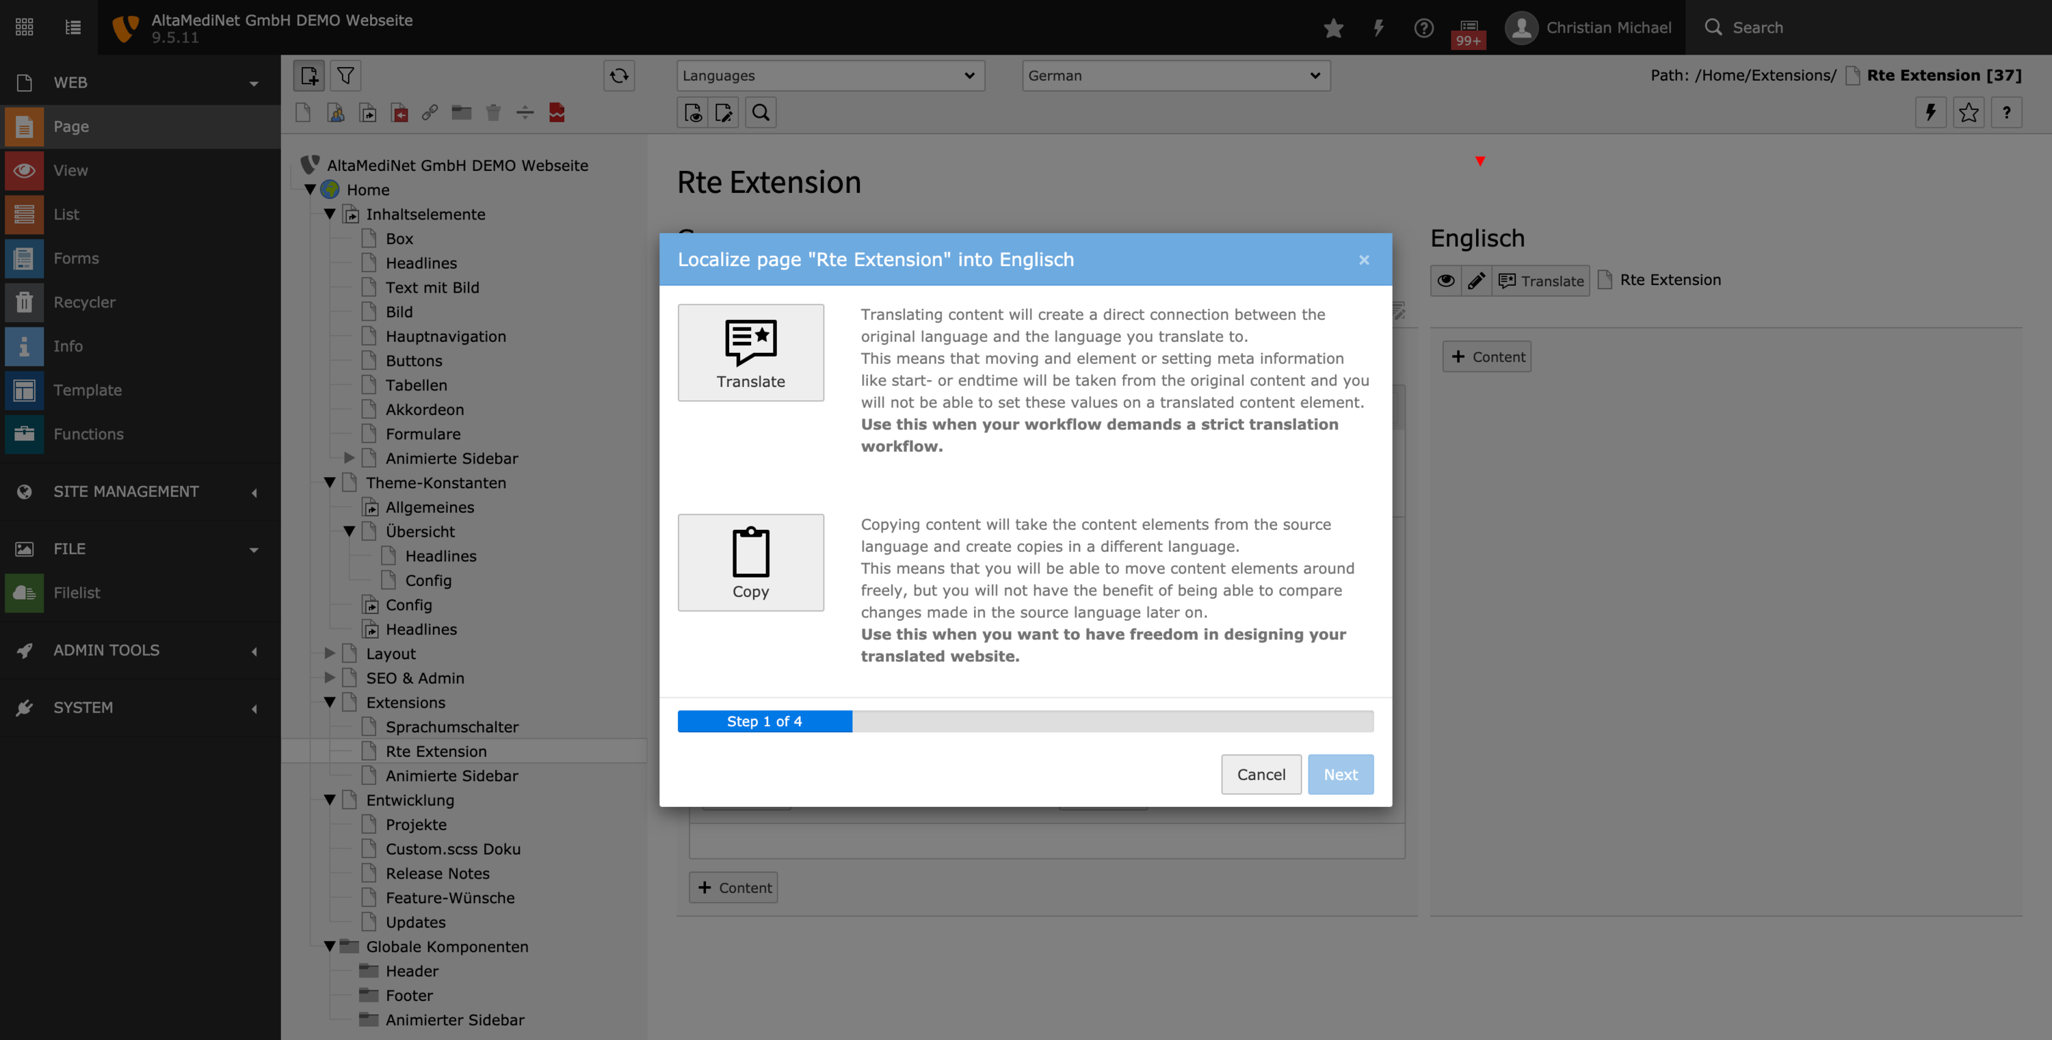2052x1040 pixels.
Task: Click the Step 1 of 4 progress bar
Action: [764, 721]
